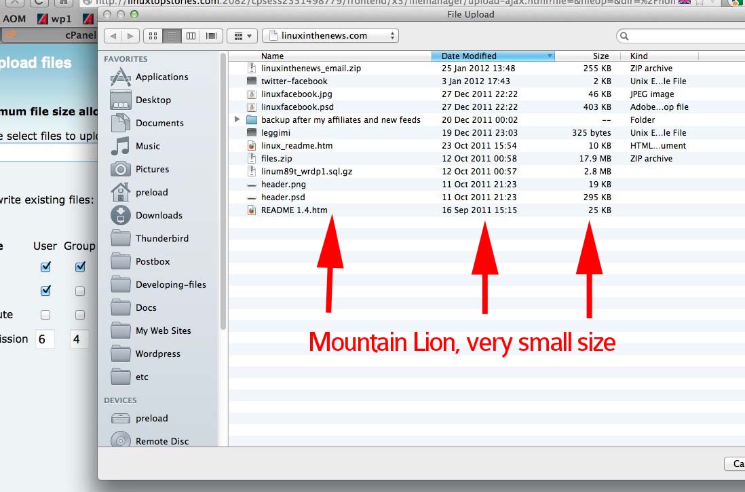The height and width of the screenshot is (492, 745).
Task: Expand the backup after my affiliates folder
Action: (x=237, y=120)
